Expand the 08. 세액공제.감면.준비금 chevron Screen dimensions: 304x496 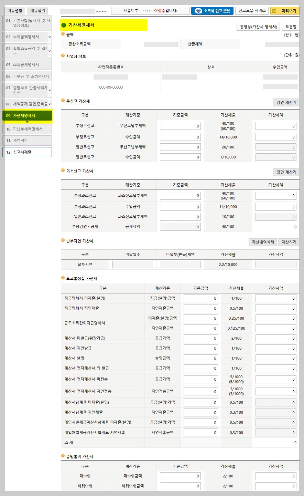point(50,104)
